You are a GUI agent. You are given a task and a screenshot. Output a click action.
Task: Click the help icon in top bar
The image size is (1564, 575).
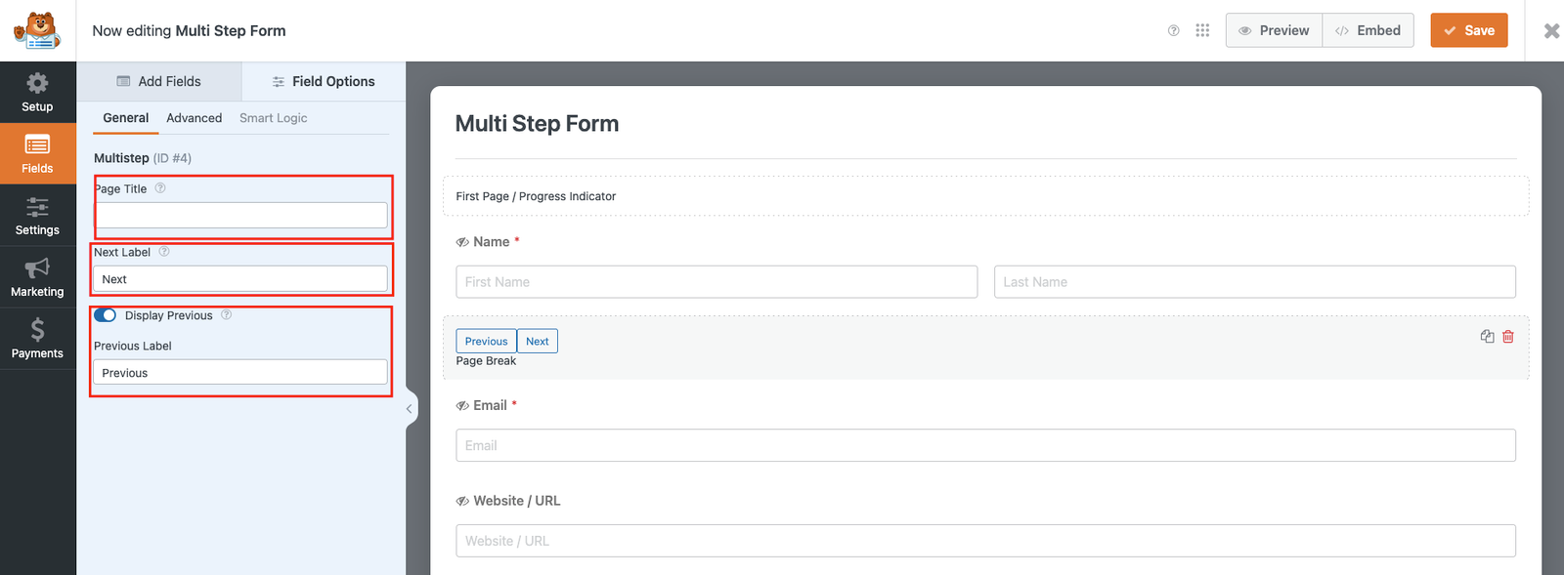click(1174, 30)
